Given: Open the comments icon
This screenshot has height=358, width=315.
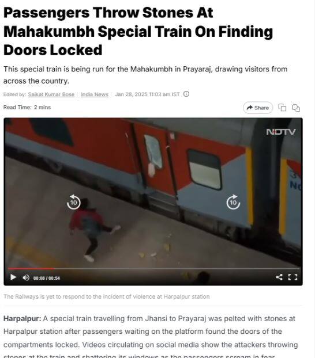Looking at the screenshot, I should pyautogui.click(x=296, y=108).
